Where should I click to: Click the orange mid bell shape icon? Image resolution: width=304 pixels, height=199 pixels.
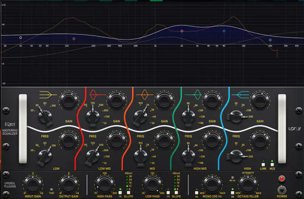pyautogui.click(x=145, y=94)
